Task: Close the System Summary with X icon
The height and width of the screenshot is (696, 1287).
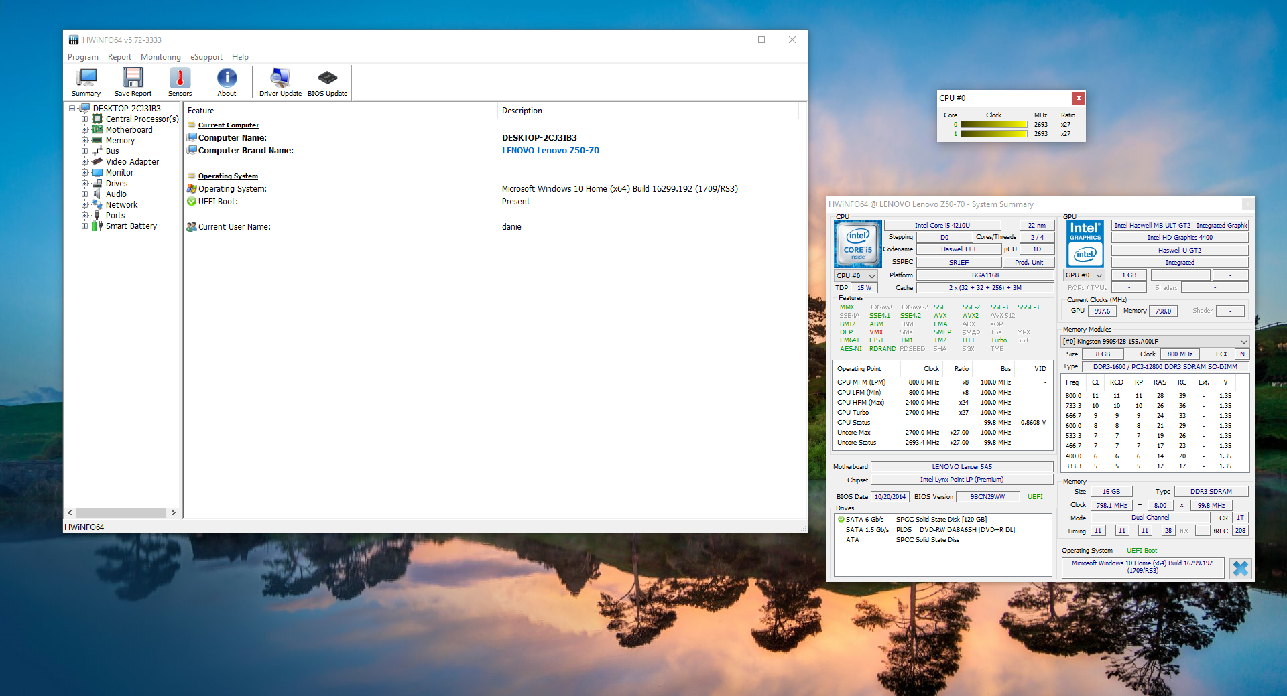Action: (x=1240, y=568)
